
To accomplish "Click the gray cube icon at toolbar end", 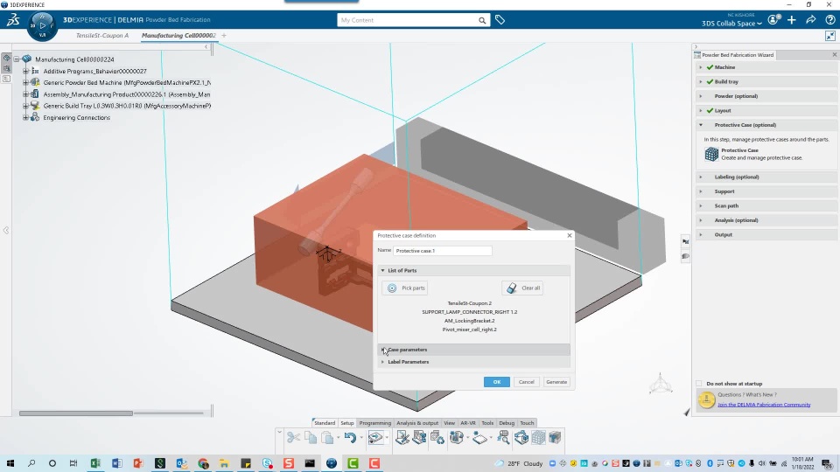I will click(555, 438).
